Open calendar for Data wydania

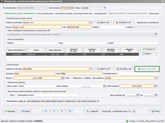(105, 86)
